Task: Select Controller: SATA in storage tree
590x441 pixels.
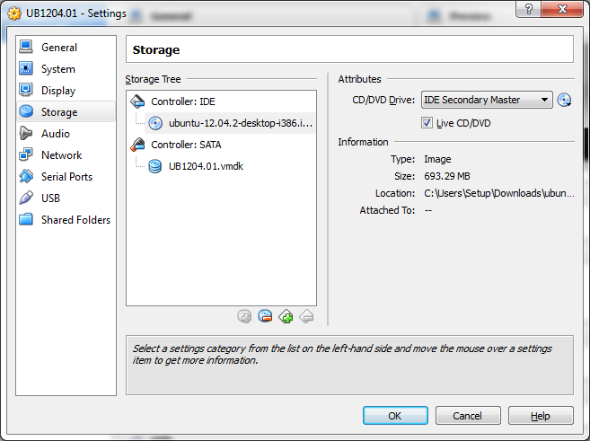Action: [x=186, y=145]
